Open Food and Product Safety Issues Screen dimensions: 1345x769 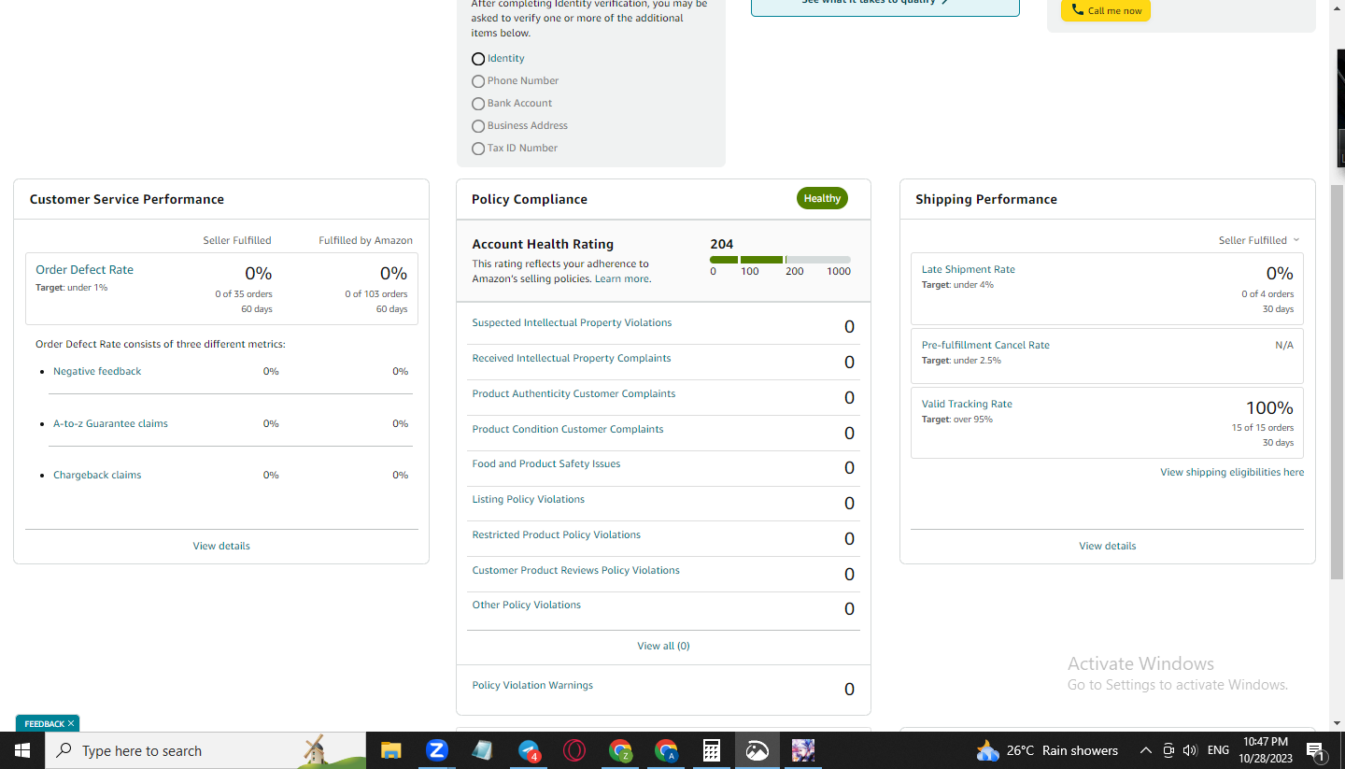[x=546, y=463]
